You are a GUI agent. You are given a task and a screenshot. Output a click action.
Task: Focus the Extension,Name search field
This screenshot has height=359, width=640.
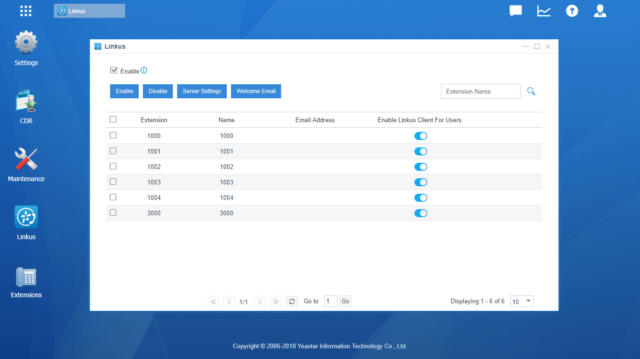click(481, 91)
